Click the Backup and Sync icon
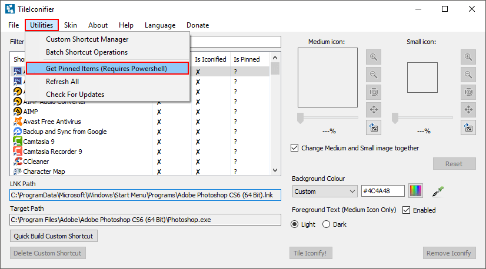The height and width of the screenshot is (269, 486). pos(18,132)
